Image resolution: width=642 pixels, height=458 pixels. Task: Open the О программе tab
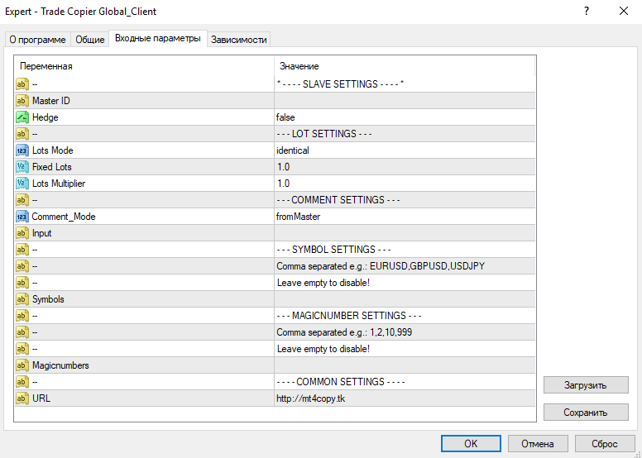[37, 40]
